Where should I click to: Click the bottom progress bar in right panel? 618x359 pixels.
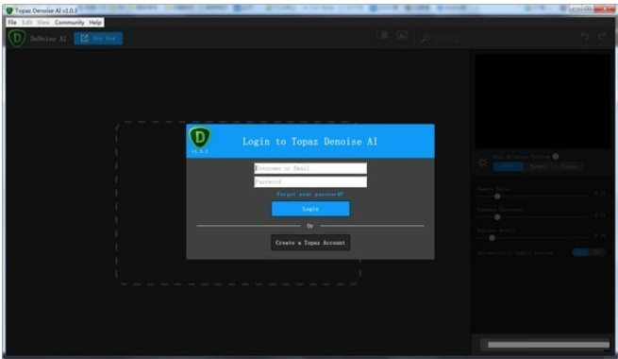[548, 345]
